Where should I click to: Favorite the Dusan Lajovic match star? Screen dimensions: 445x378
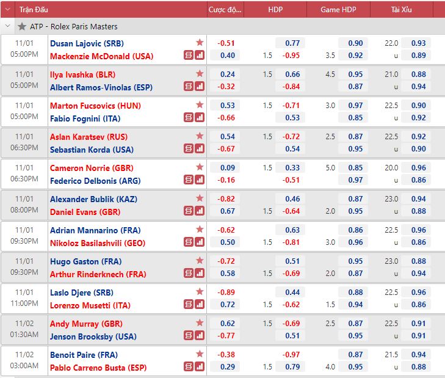pos(200,43)
